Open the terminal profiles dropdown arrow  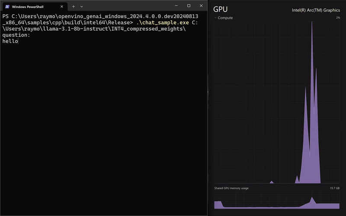82,6
